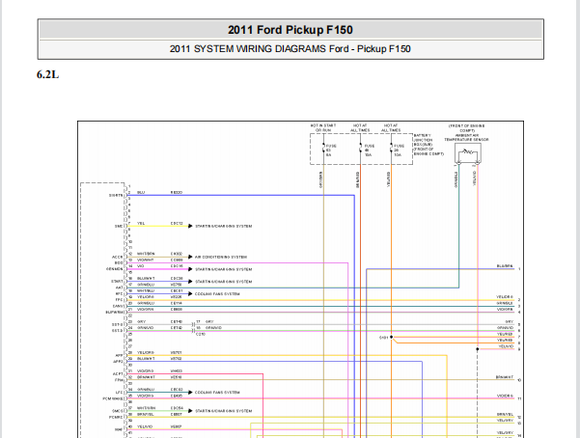The image size is (580, 438).
Task: Click the '6.2L' section heading
Action: [x=47, y=74]
